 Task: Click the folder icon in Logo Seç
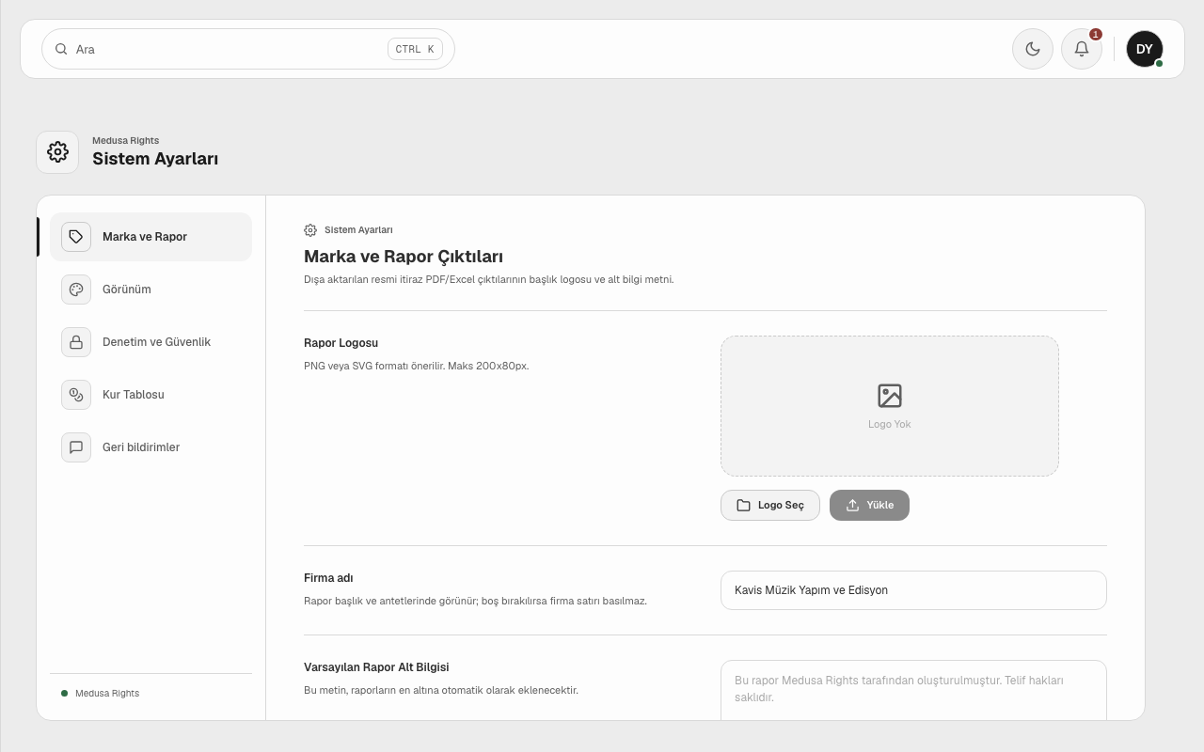(743, 506)
